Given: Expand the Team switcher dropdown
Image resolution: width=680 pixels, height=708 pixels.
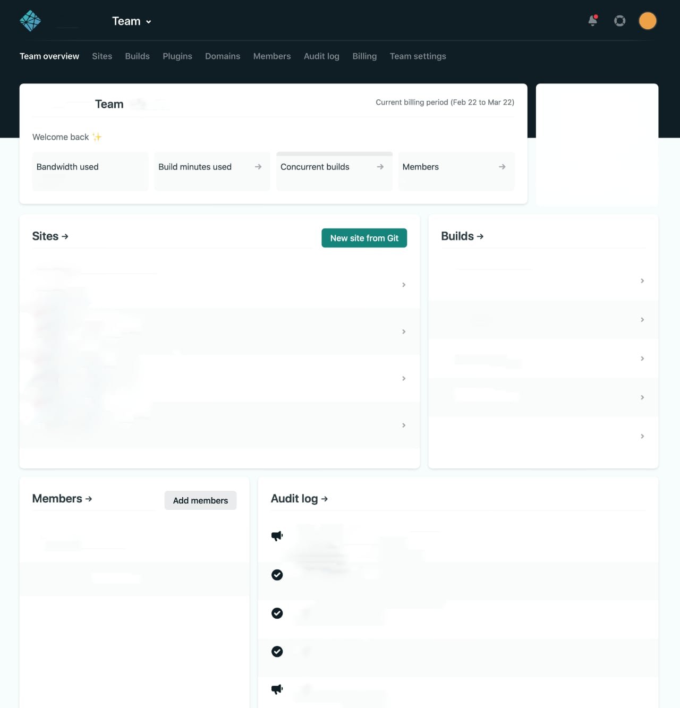Looking at the screenshot, I should click(x=132, y=21).
